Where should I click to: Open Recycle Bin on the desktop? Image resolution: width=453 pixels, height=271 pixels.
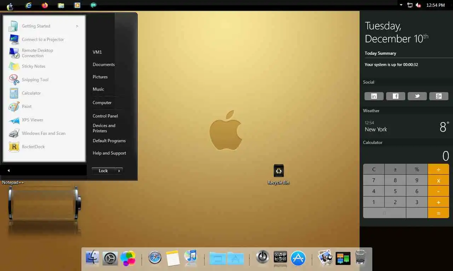pos(279,174)
